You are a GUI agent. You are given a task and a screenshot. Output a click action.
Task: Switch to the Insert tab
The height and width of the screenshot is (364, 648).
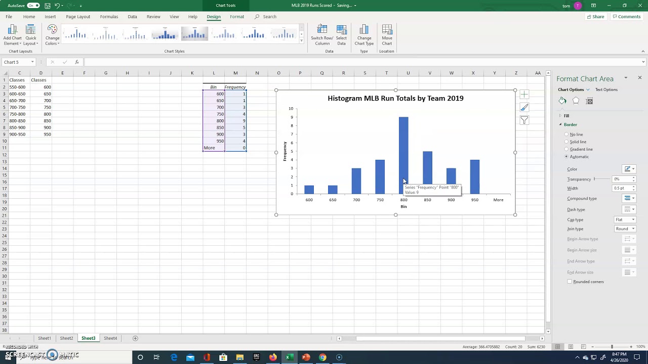coord(50,17)
